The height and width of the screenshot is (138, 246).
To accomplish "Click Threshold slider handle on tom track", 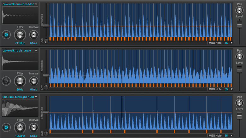I will coord(46,112).
